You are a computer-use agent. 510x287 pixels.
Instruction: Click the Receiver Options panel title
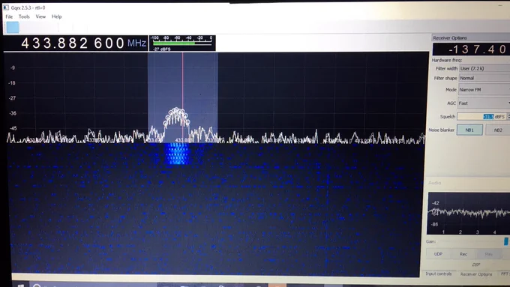click(450, 38)
